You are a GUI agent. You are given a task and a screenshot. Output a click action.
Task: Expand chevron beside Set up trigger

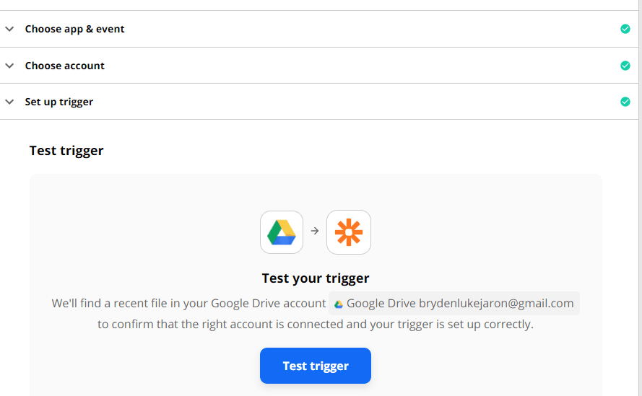tap(9, 102)
